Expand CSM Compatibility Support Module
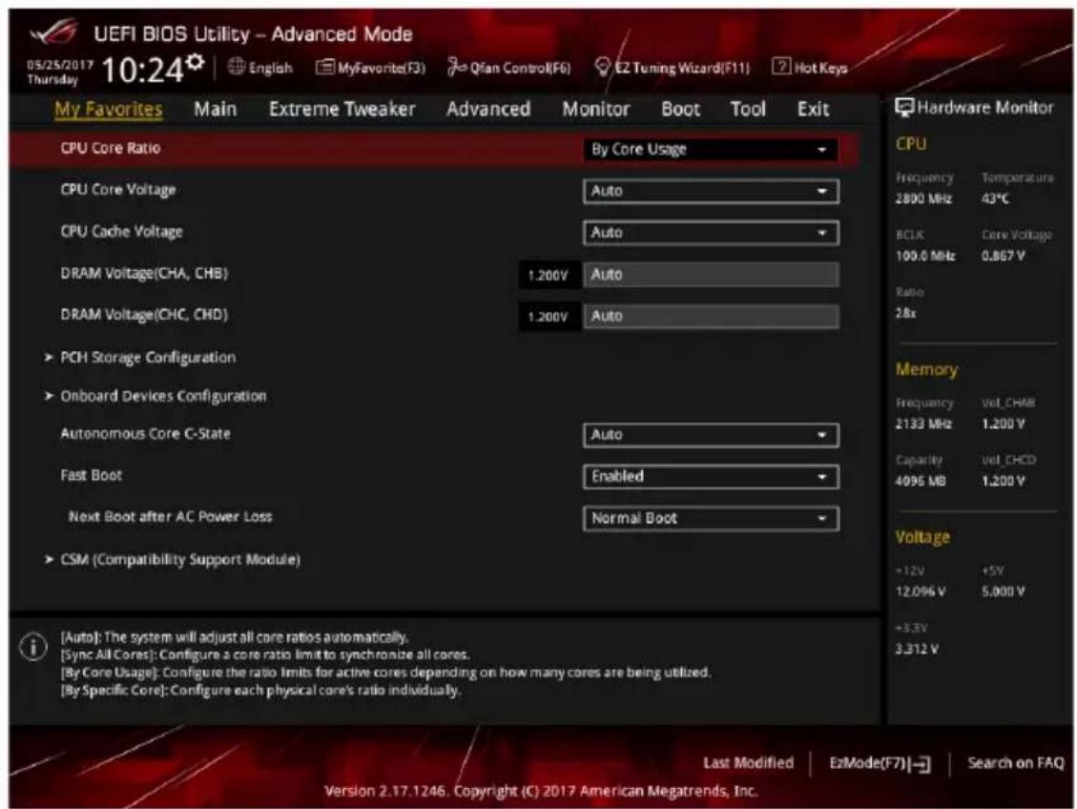The image size is (1077, 809). pos(180,560)
